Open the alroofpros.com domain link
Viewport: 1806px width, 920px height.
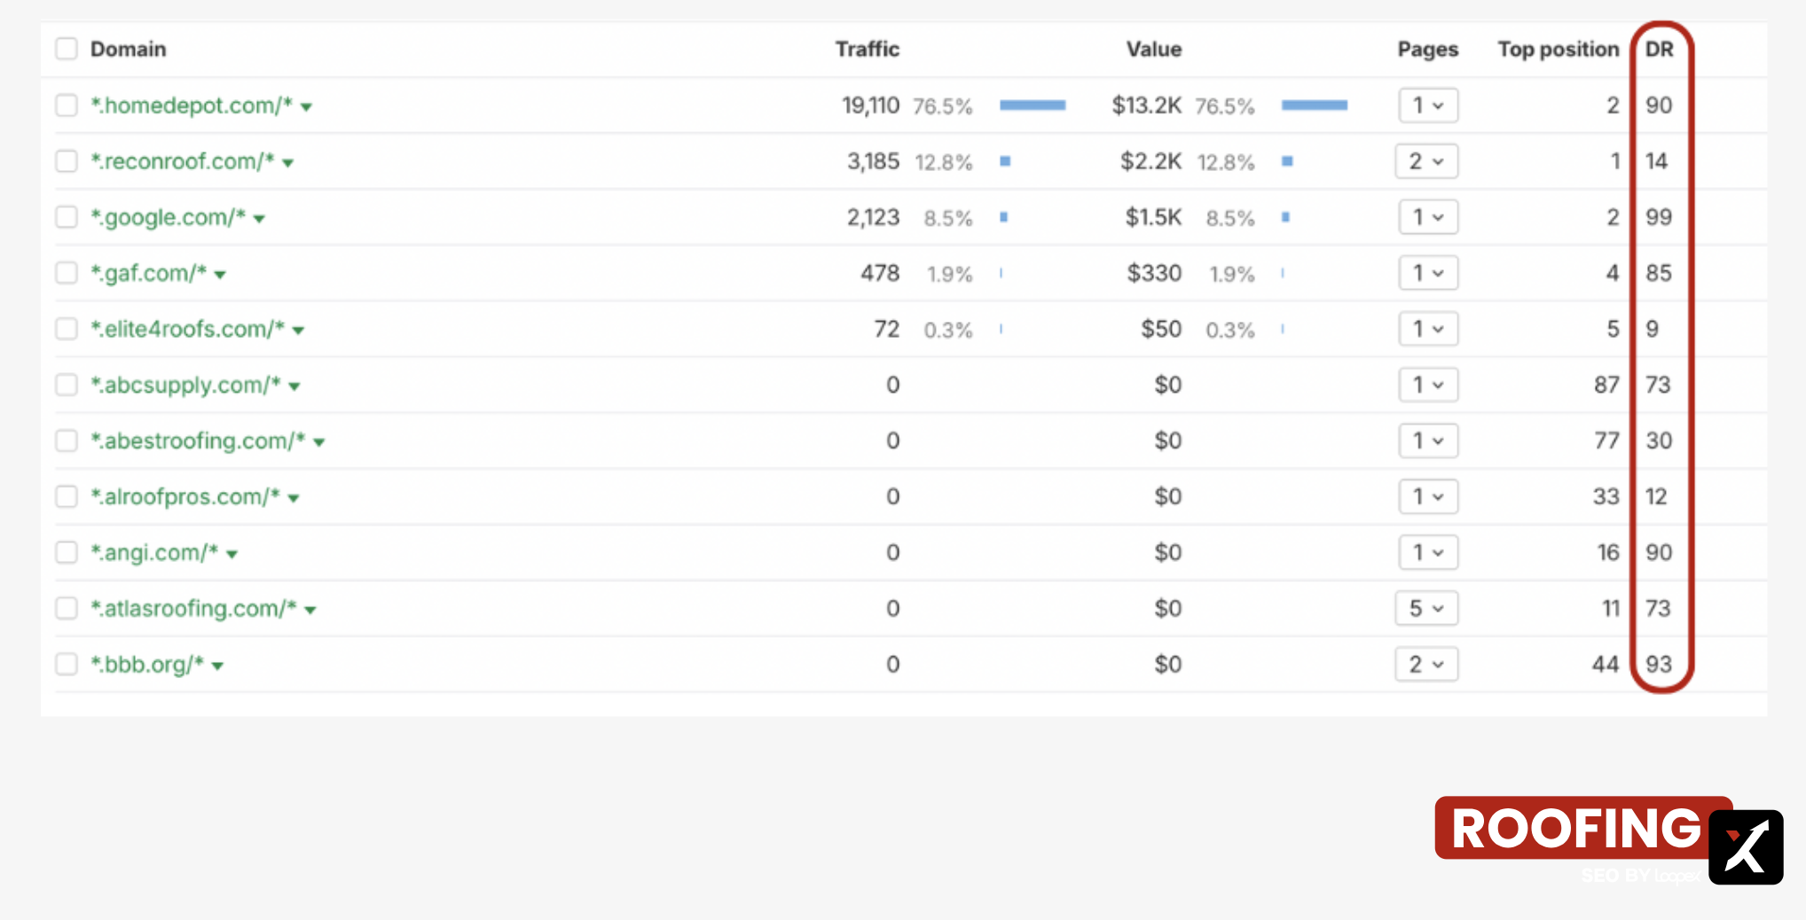tap(185, 496)
